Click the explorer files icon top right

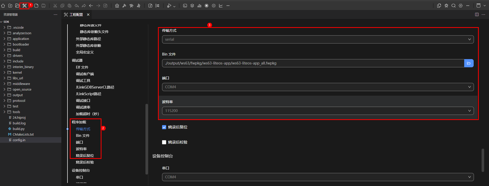tap(439, 6)
